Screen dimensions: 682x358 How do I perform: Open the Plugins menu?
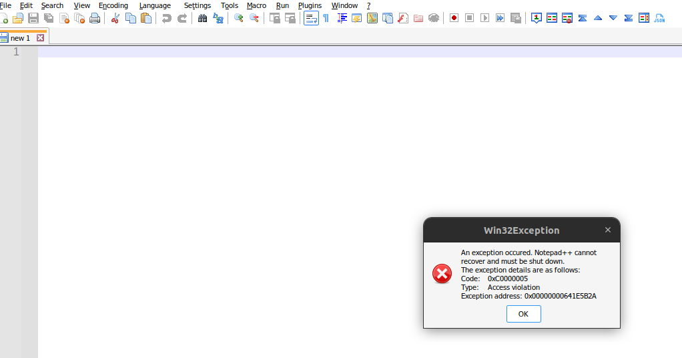pyautogui.click(x=310, y=5)
